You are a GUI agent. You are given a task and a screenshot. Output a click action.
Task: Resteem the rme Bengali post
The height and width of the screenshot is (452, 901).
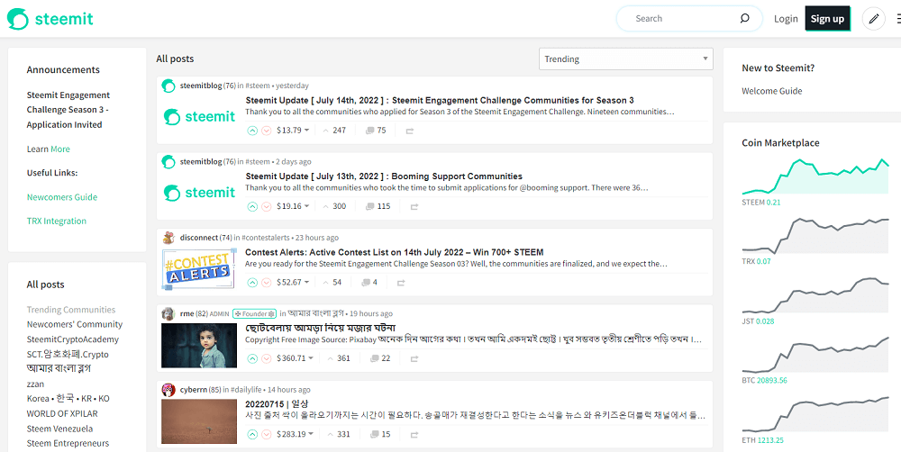pos(414,359)
